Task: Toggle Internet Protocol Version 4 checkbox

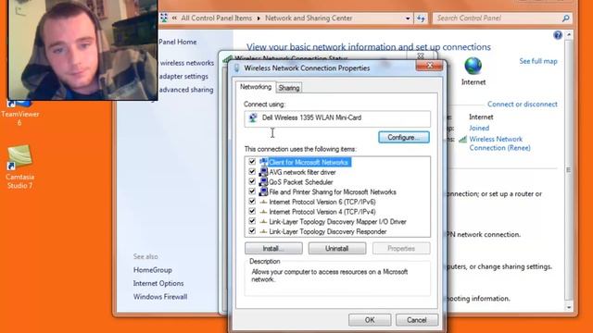Action: pos(252,212)
